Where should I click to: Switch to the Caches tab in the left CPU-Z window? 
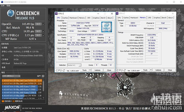click(x=65, y=18)
